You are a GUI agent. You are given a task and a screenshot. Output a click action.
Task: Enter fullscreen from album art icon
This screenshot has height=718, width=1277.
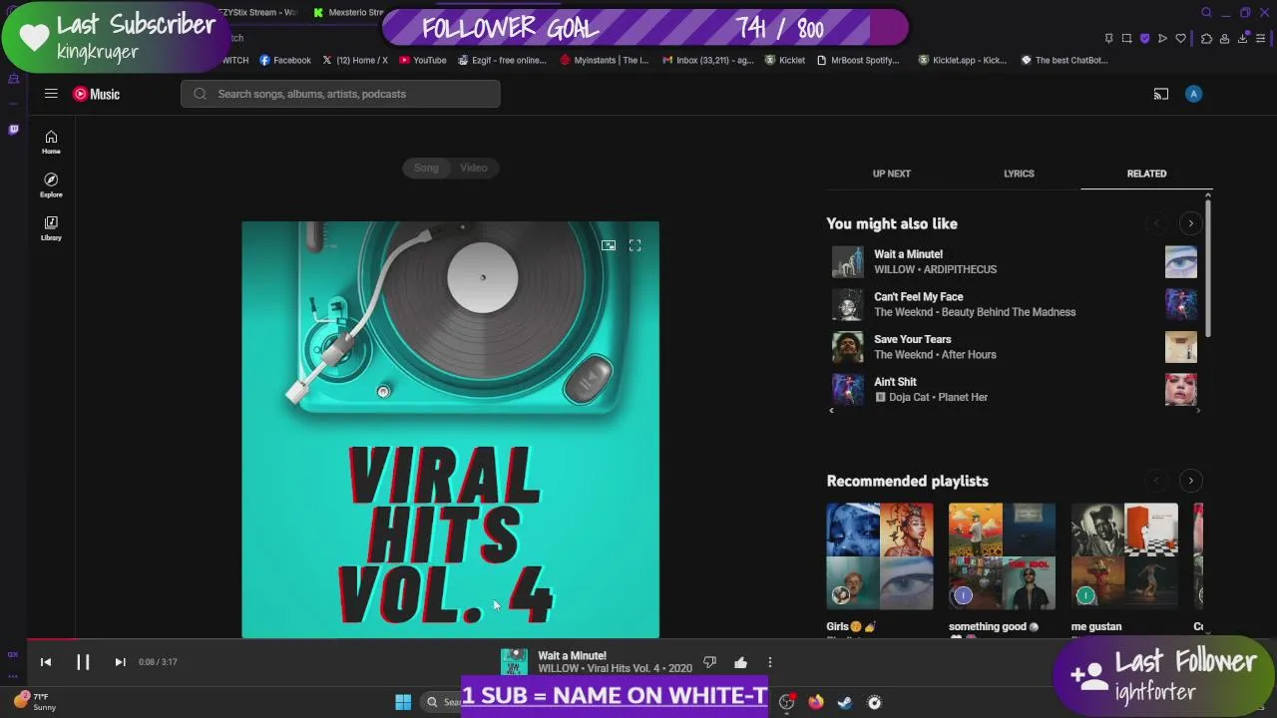[x=635, y=245]
